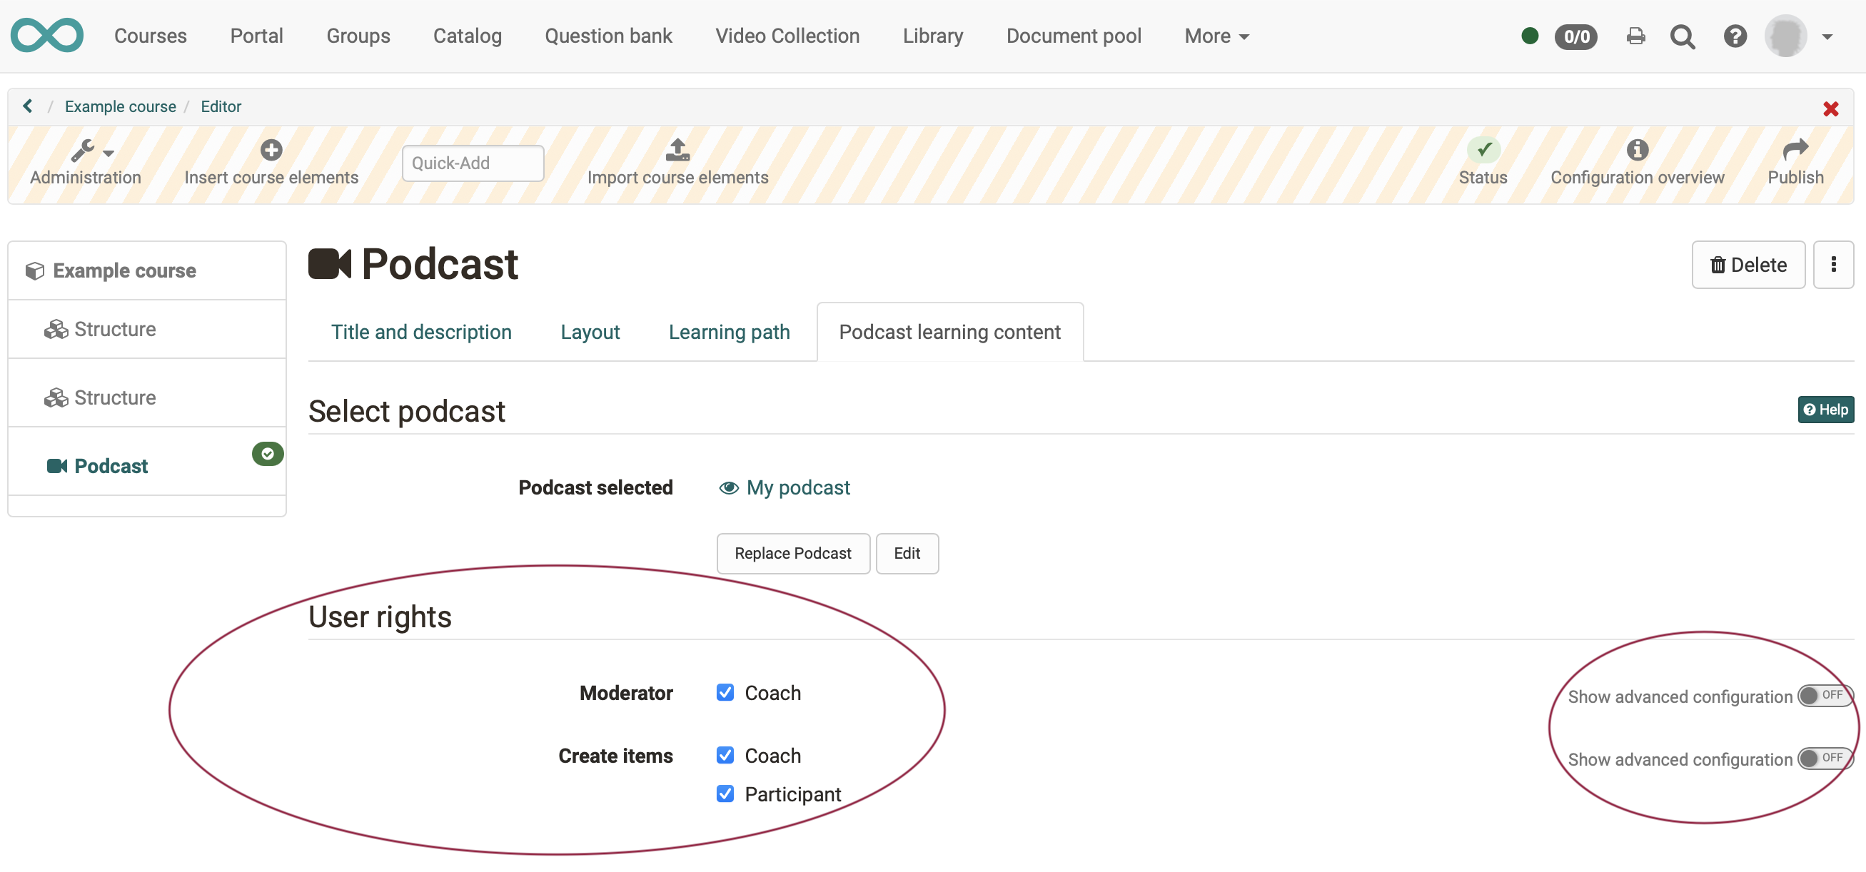The width and height of the screenshot is (1866, 872).
Task: Click Import course elements upload icon
Action: click(x=677, y=150)
